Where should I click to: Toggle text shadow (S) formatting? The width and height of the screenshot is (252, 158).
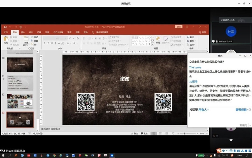(55, 43)
